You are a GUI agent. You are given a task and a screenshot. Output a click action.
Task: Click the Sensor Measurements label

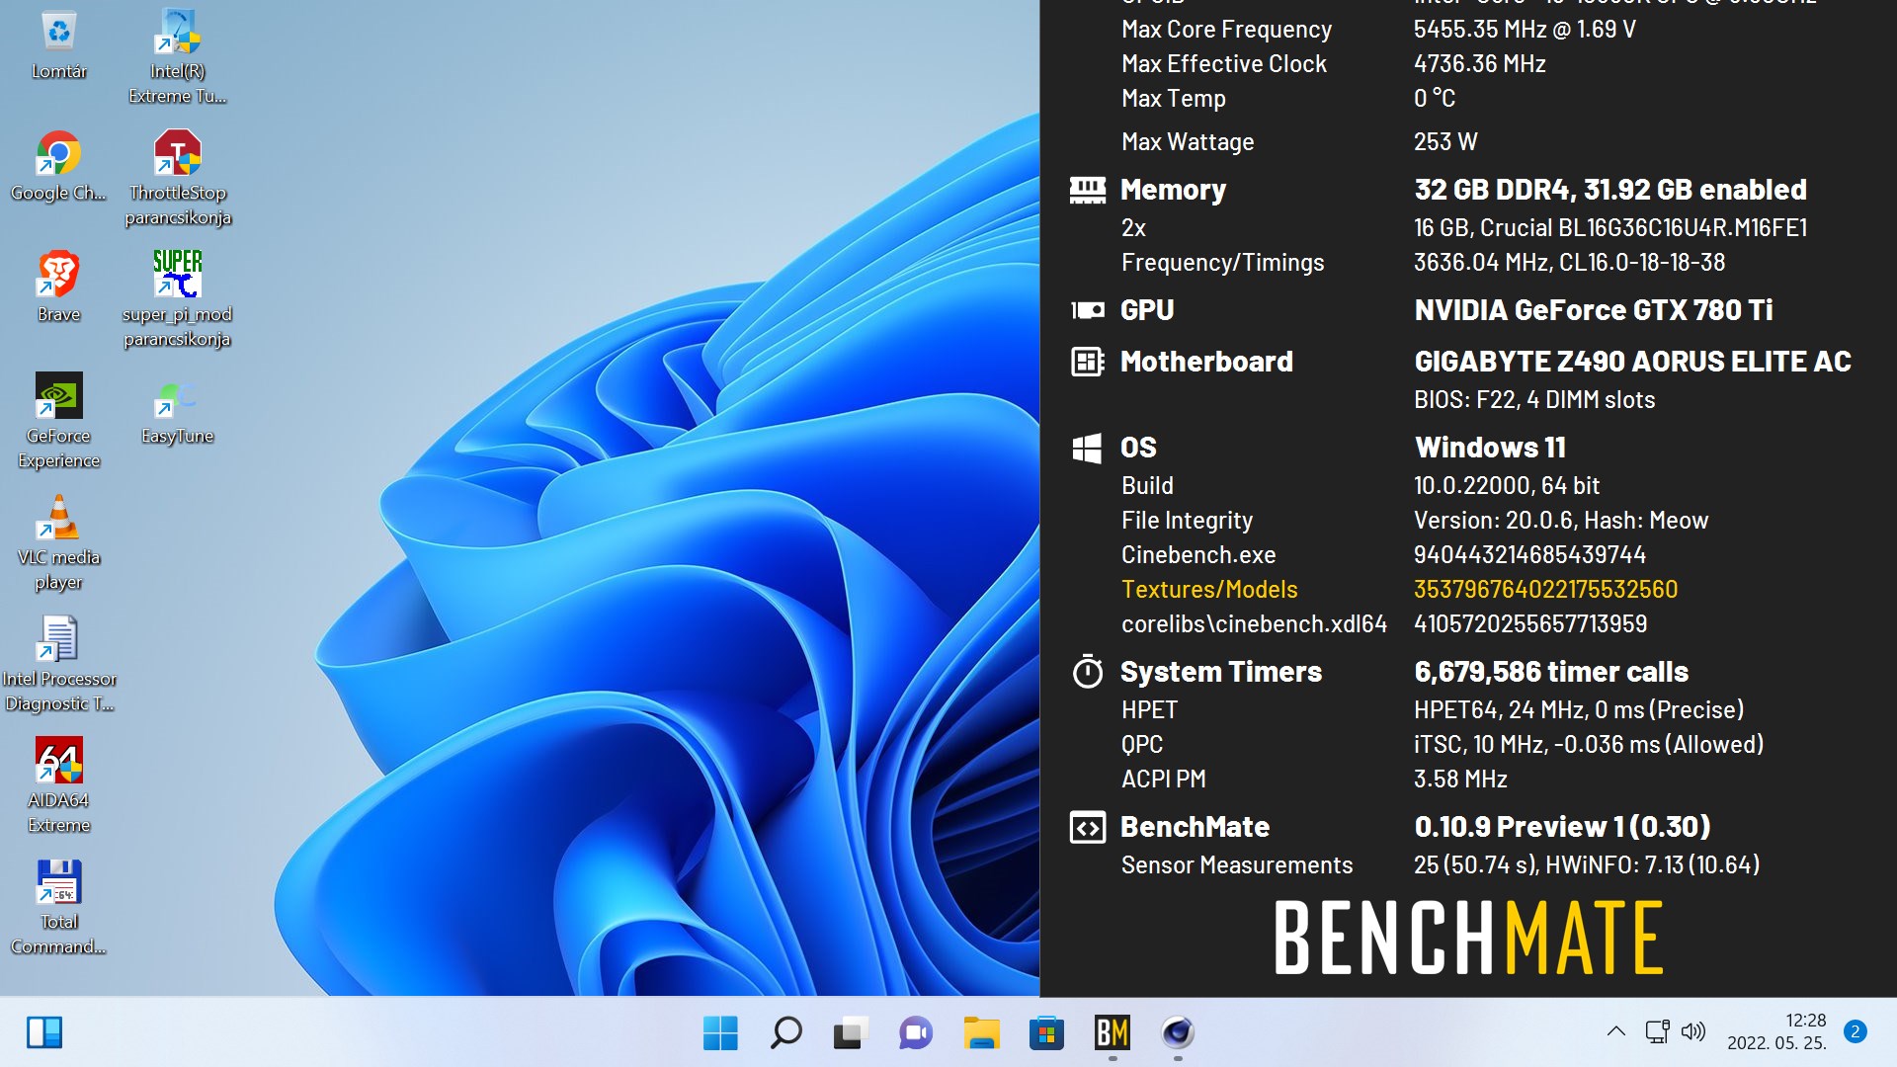pyautogui.click(x=1237, y=865)
